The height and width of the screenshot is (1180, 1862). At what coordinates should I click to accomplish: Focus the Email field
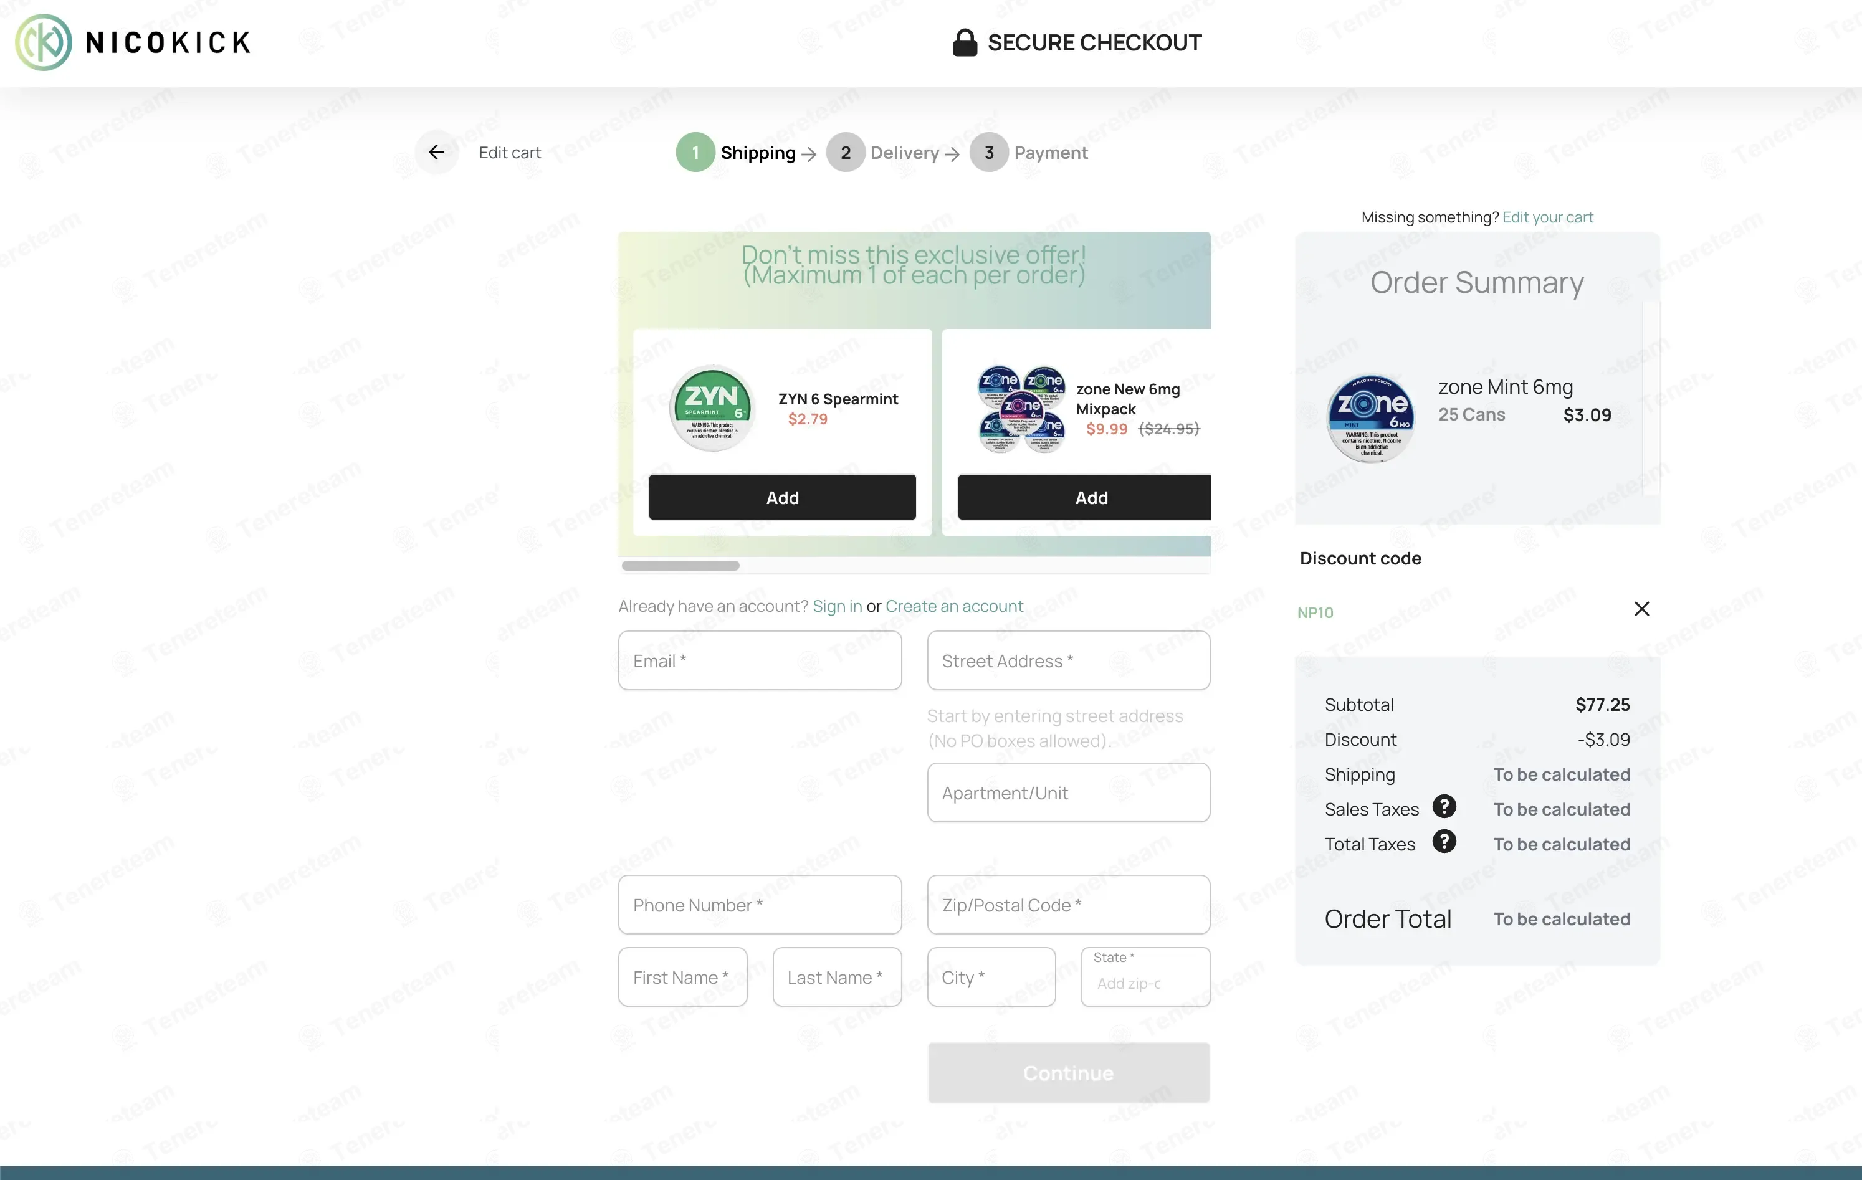(760, 661)
